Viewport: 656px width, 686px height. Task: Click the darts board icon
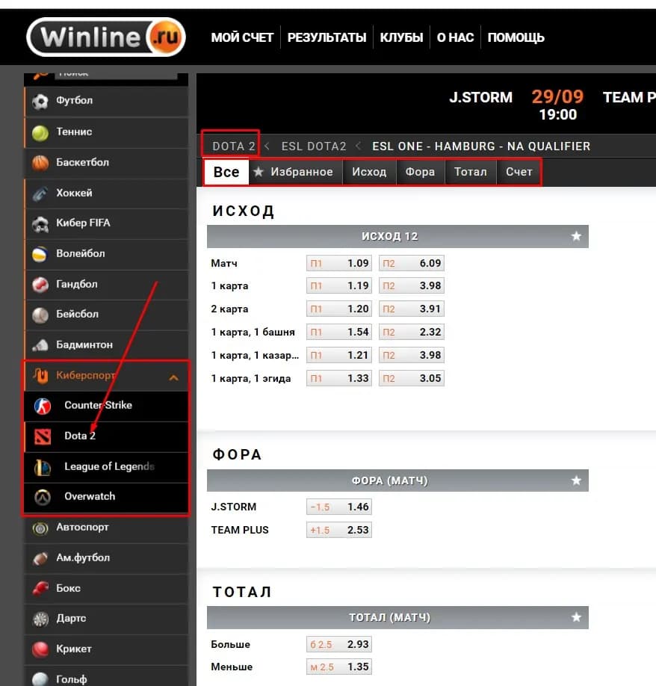[x=40, y=619]
